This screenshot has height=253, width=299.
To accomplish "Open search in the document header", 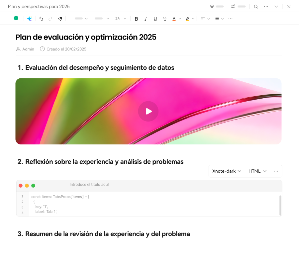I will coord(256,7).
